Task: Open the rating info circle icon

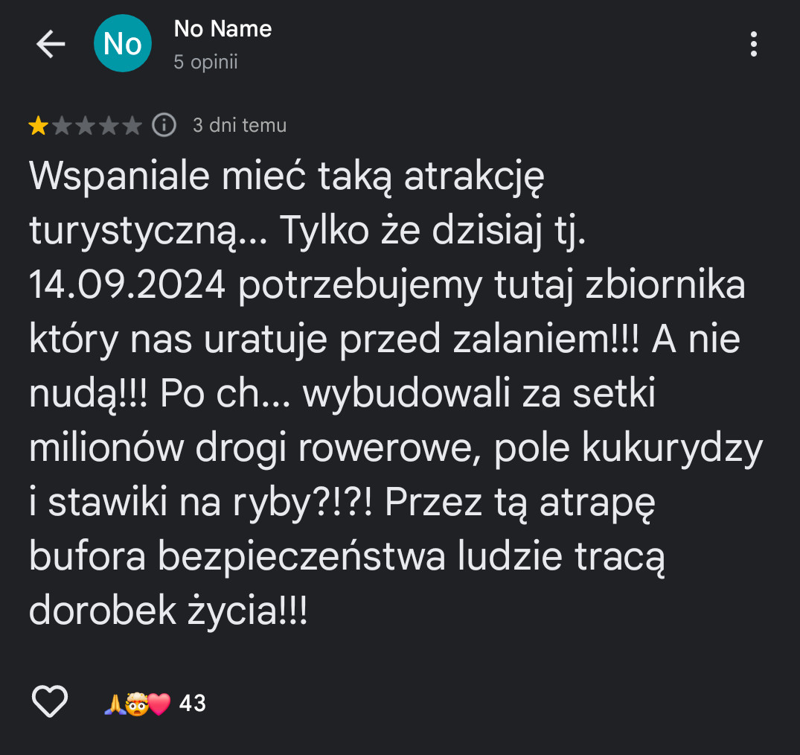Action: tap(164, 125)
